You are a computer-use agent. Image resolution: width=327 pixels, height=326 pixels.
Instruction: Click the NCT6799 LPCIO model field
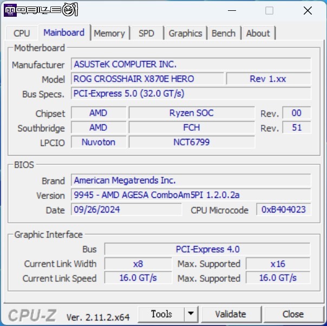[192, 142]
